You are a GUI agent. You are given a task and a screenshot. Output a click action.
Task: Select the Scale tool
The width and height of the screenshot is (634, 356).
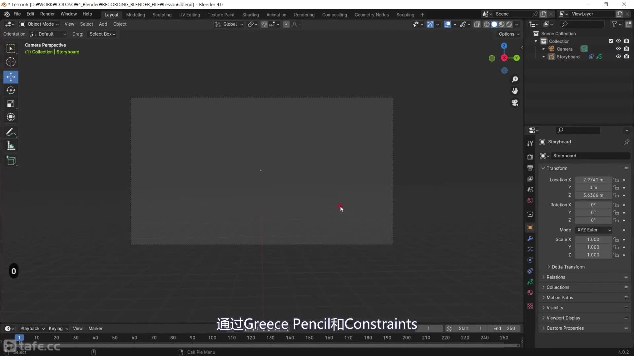point(11,104)
